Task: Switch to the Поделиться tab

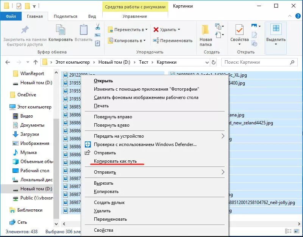Action: [65, 16]
